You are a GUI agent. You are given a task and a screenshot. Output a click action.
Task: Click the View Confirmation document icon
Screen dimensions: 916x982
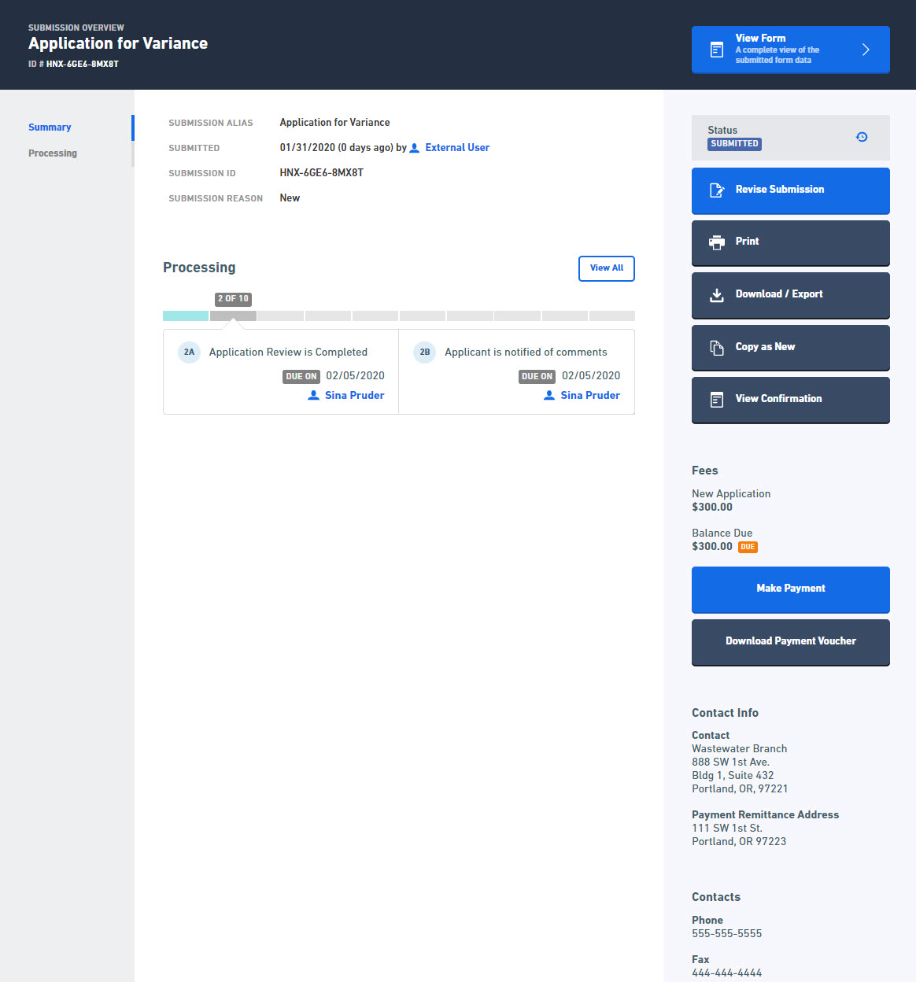717,400
